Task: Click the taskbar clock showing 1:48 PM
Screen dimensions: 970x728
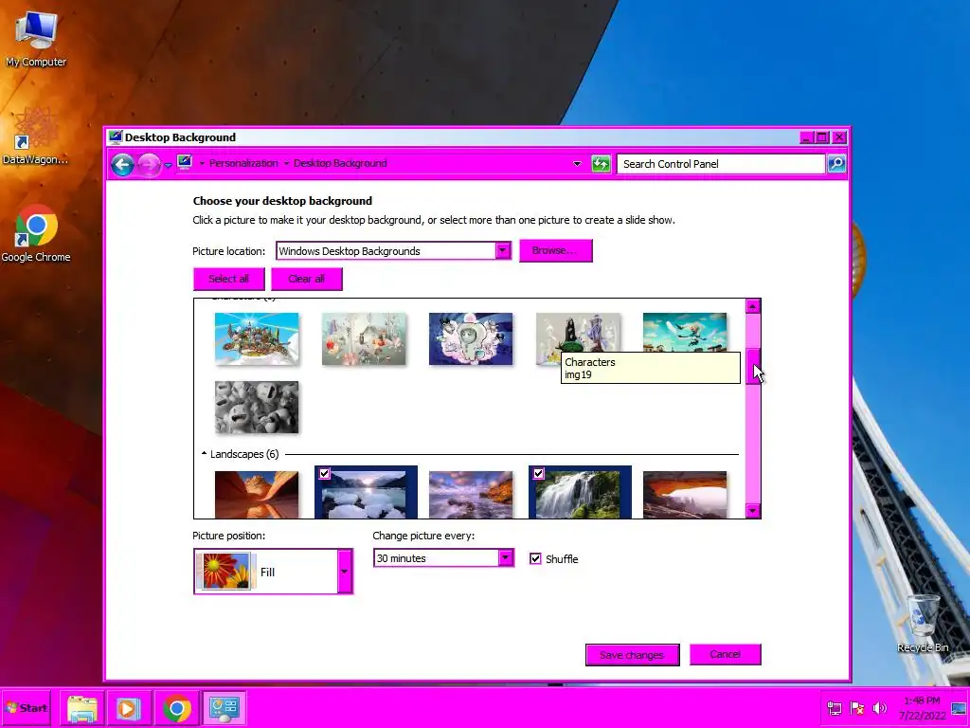Action: pos(922,708)
